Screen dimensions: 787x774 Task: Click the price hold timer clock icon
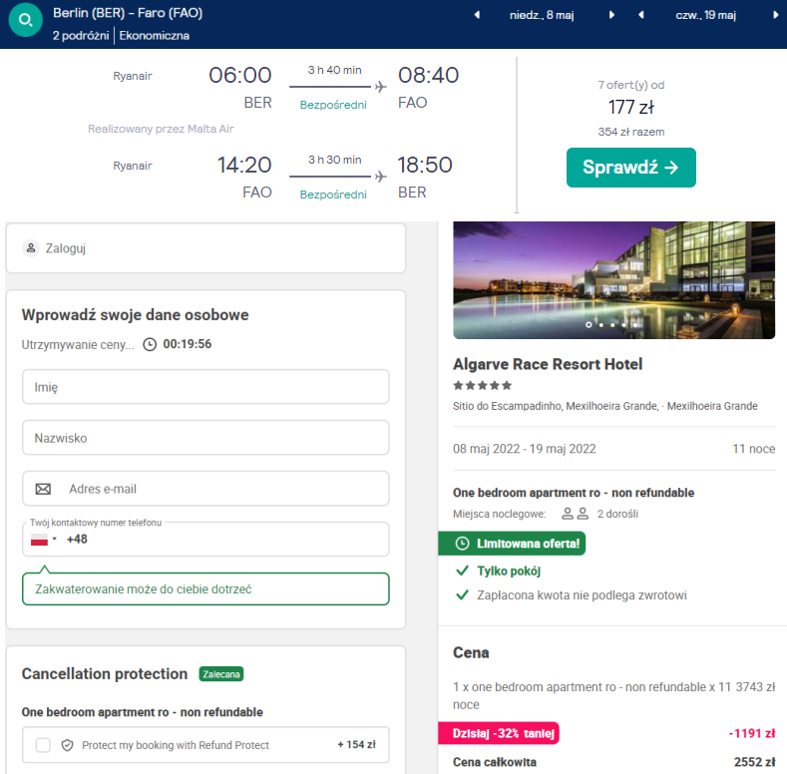(x=150, y=344)
